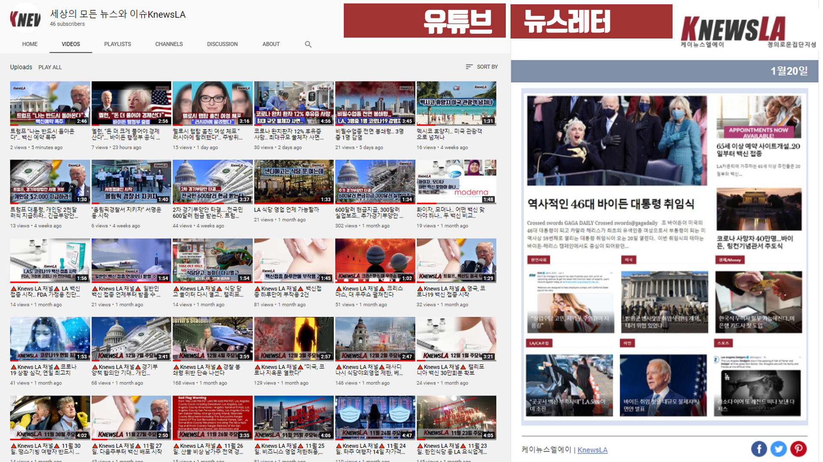Open the 12월 3일 주요뉴스 2:57 video
Image resolution: width=823 pixels, height=462 pixels.
click(294, 338)
